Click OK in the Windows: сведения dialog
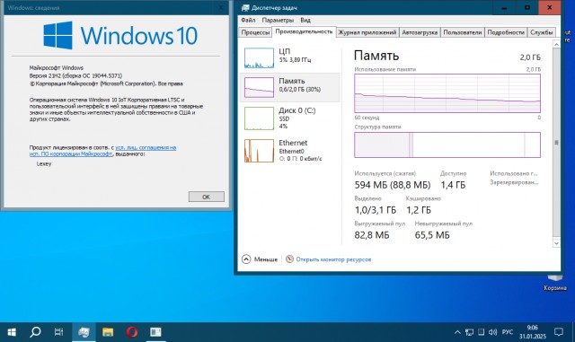Image resolution: width=575 pixels, height=342 pixels. coord(206,197)
